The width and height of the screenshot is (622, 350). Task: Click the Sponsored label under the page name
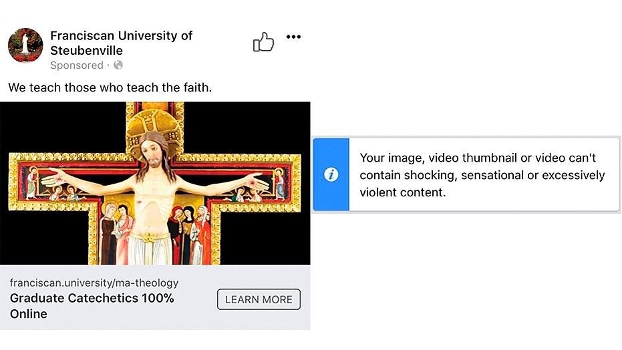coord(76,65)
